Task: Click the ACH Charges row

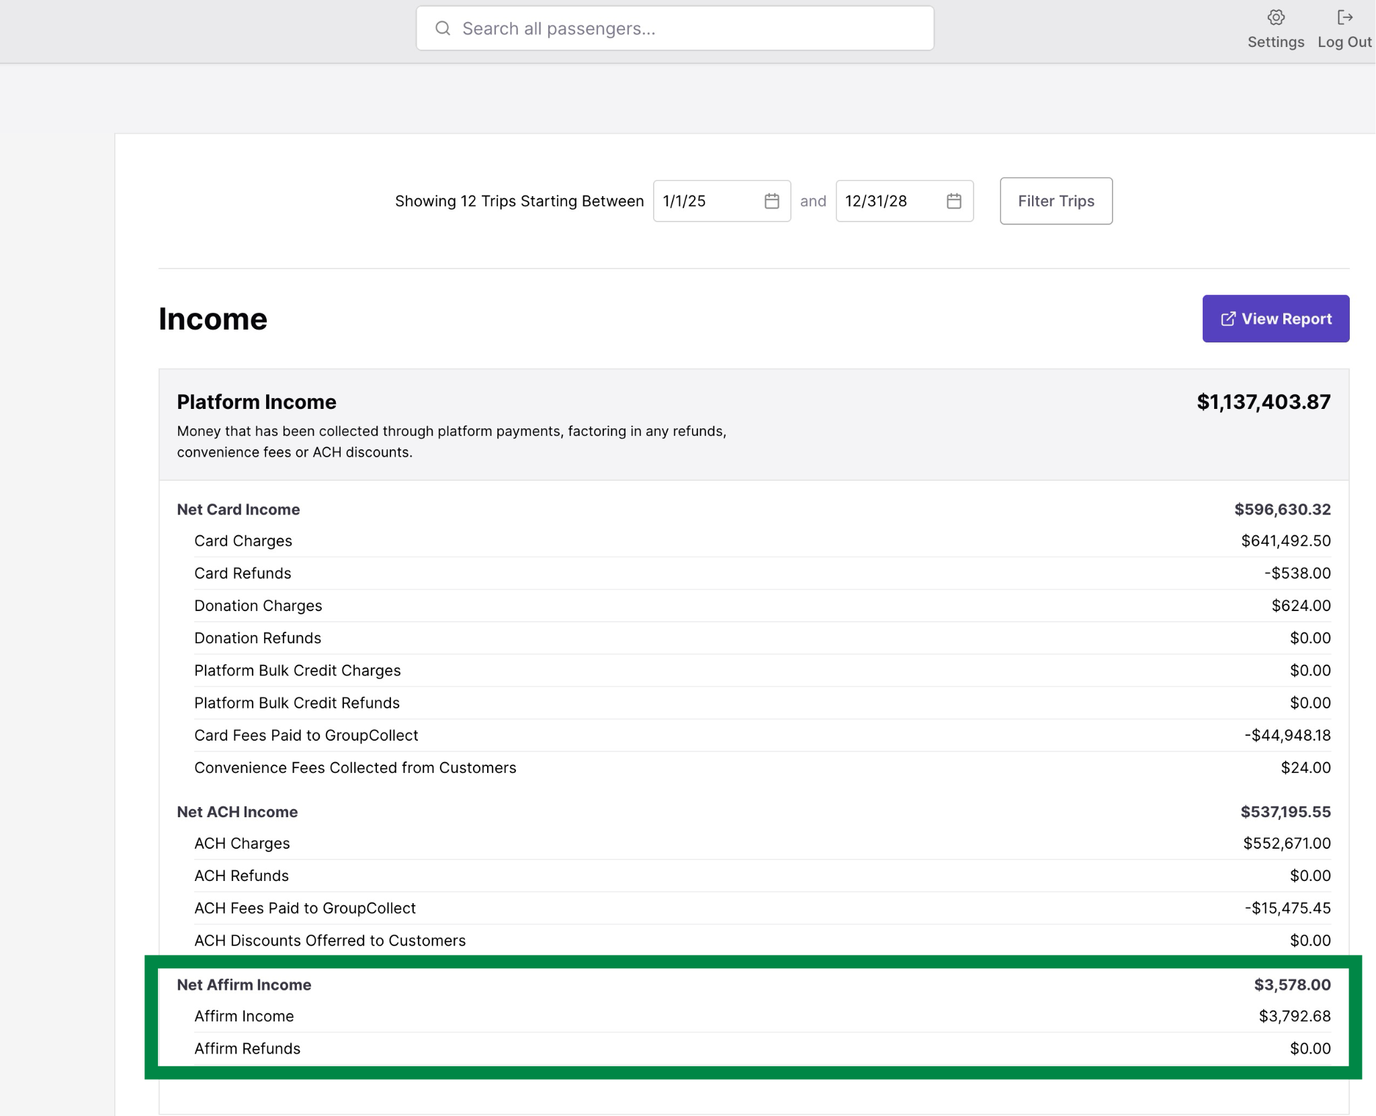Action: click(242, 843)
